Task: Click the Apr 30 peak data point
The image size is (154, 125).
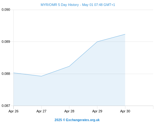Action: click(x=125, y=34)
